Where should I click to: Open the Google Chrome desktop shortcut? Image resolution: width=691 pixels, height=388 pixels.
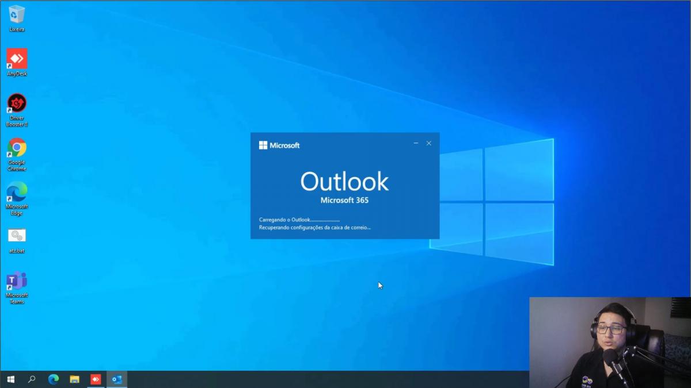tap(17, 154)
